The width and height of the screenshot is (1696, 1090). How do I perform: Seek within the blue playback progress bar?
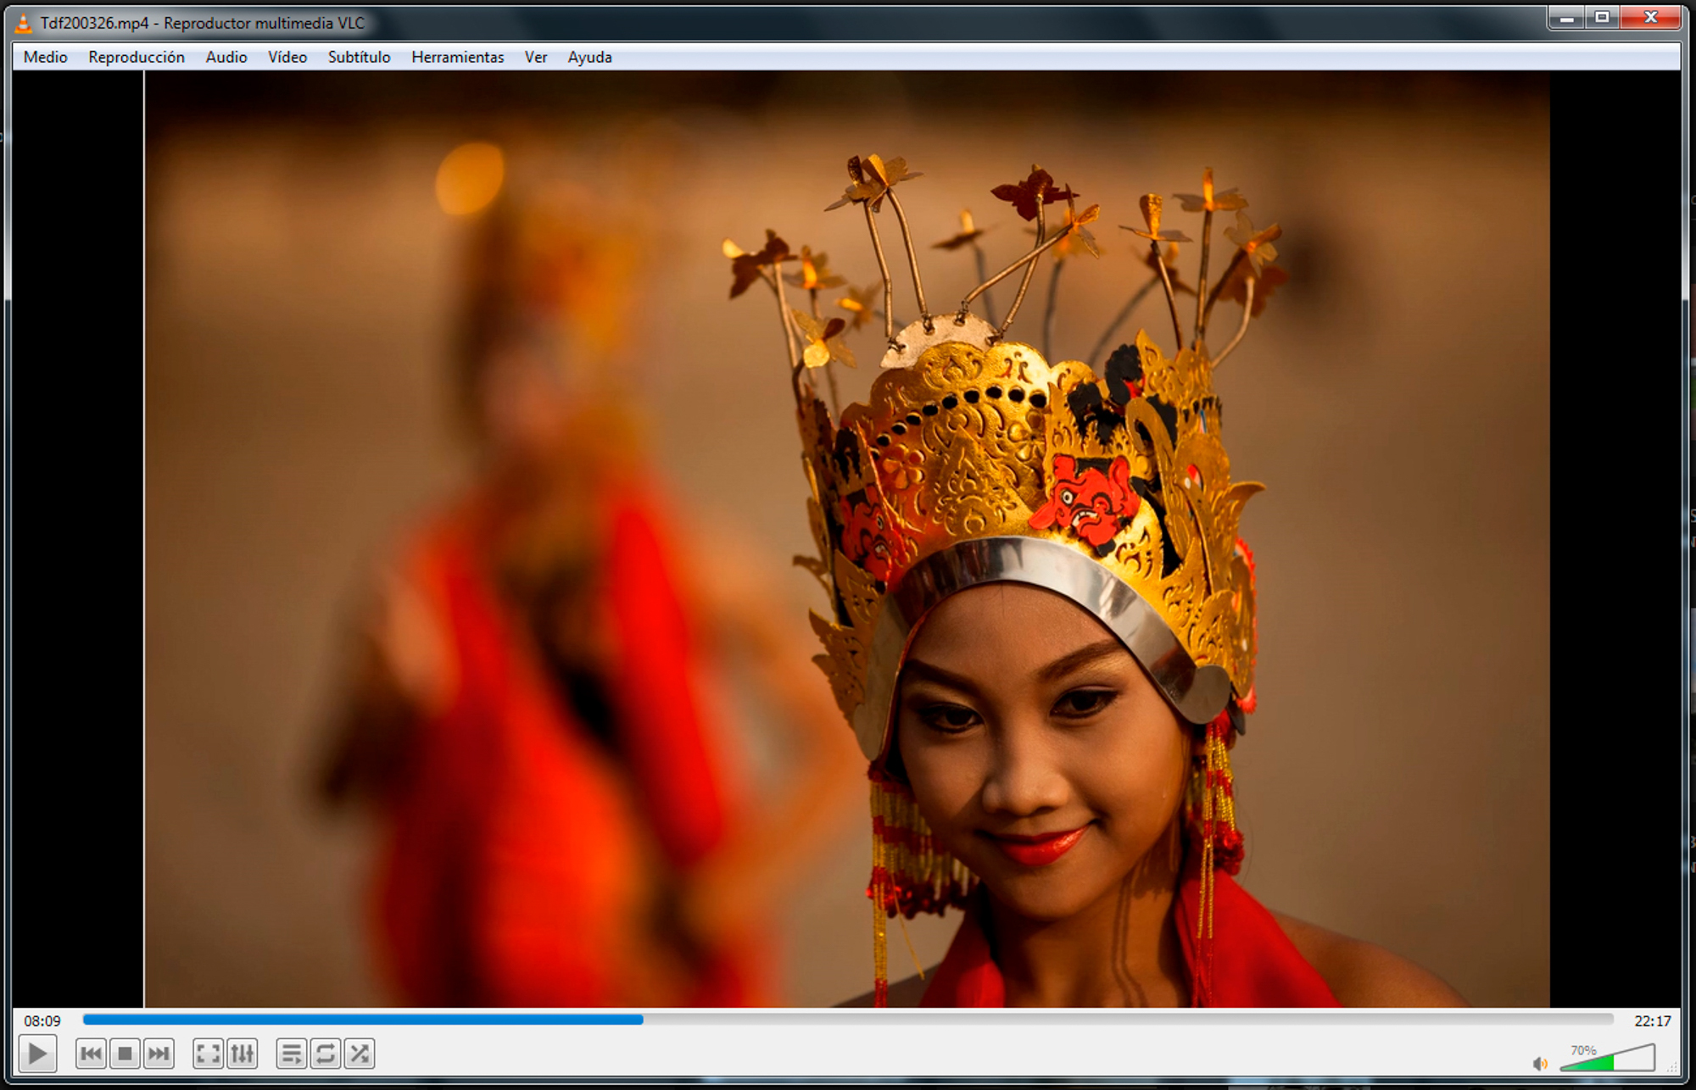tap(848, 1020)
